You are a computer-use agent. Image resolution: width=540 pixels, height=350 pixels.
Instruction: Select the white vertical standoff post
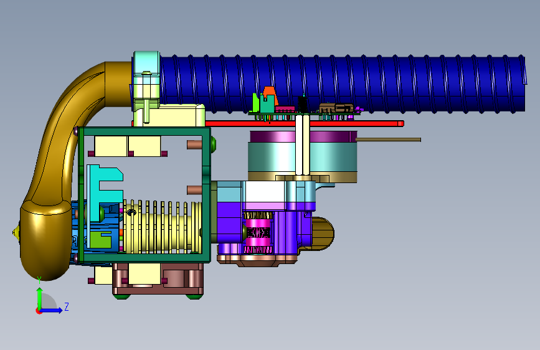pos(302,144)
